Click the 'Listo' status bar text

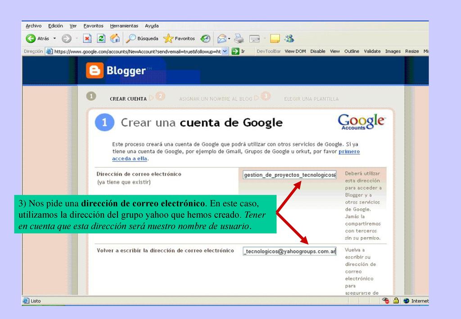pyautogui.click(x=36, y=301)
